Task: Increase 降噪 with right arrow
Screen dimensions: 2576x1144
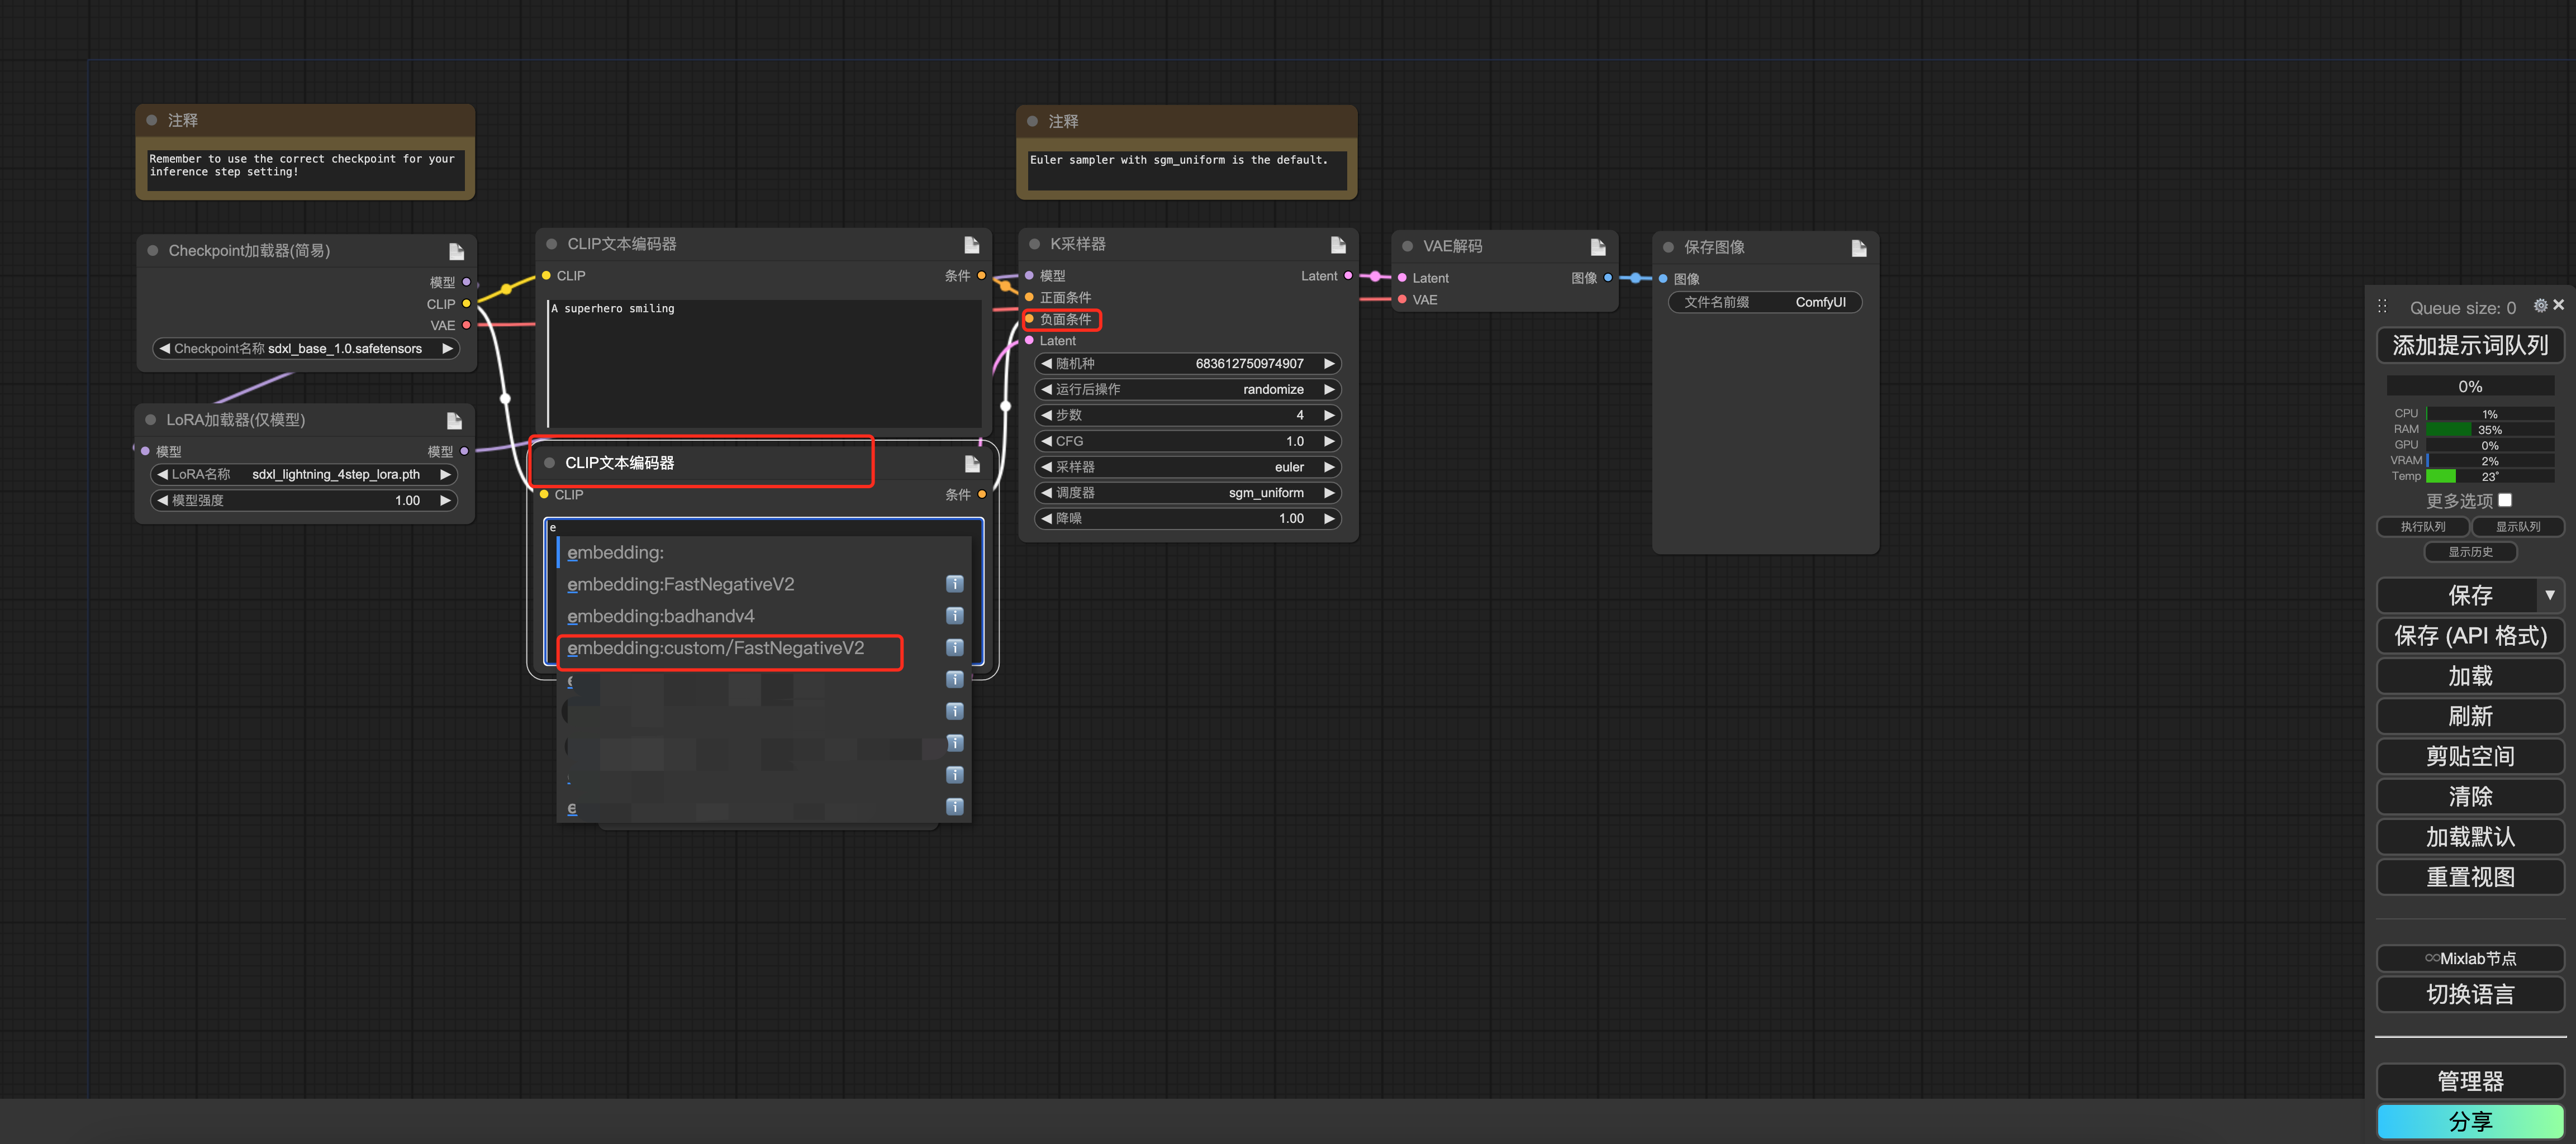Action: 1329,519
